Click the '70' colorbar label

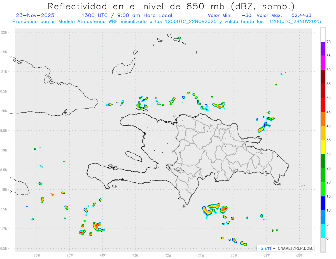pyautogui.click(x=328, y=42)
